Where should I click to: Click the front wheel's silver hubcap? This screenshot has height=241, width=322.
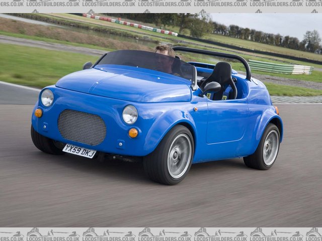point(179,156)
